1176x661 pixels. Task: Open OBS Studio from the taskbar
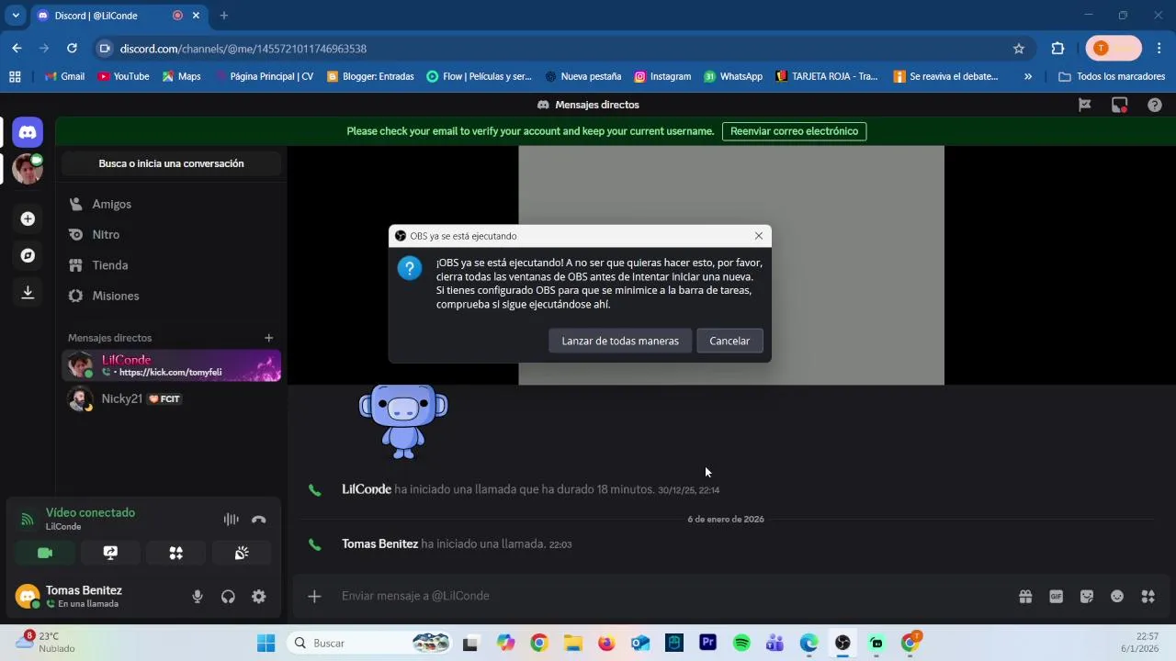842,644
